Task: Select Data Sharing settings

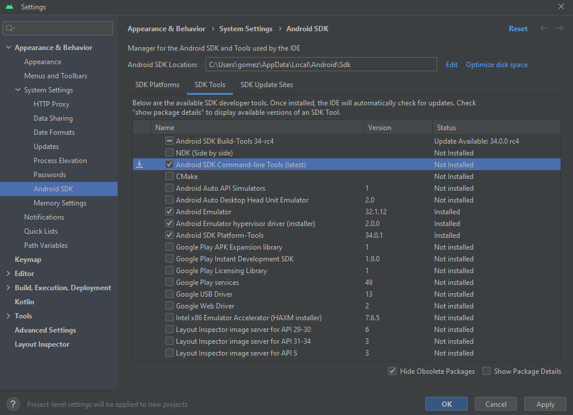Action: tap(53, 118)
